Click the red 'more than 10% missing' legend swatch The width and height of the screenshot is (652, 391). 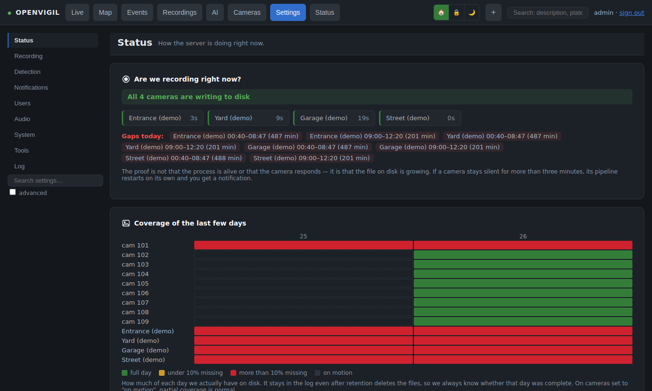point(233,373)
